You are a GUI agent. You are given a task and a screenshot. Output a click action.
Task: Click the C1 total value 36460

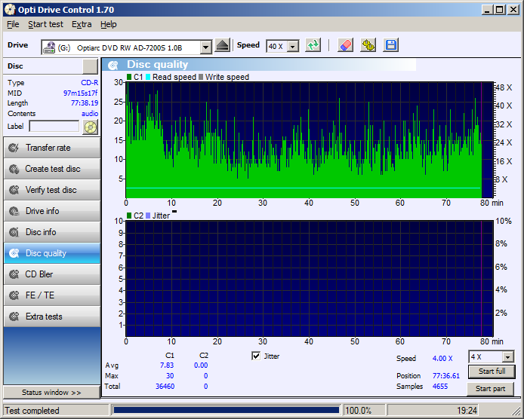(x=165, y=387)
